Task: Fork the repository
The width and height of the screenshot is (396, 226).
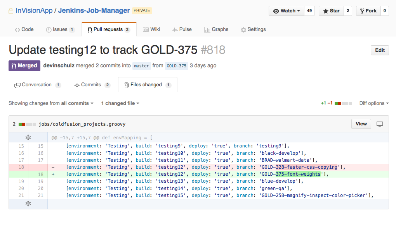Action: tap(368, 11)
